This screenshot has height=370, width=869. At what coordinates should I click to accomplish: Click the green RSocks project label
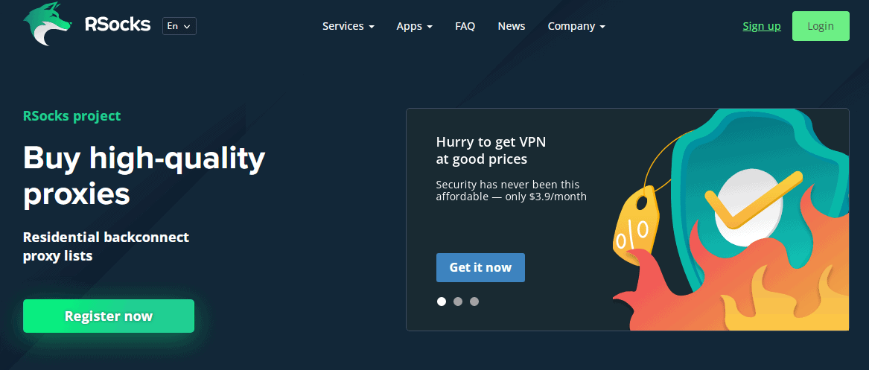point(72,115)
